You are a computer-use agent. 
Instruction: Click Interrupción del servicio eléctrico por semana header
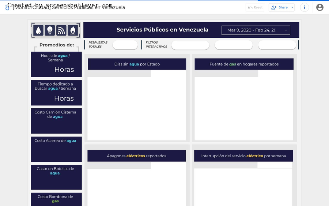point(243,156)
